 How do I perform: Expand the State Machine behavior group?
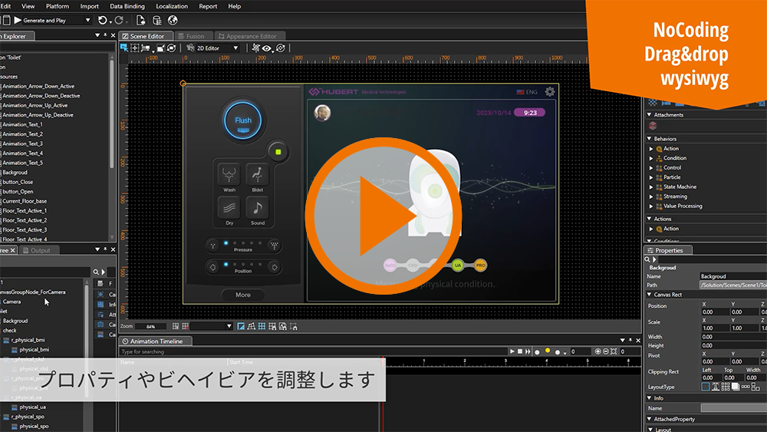click(x=651, y=187)
